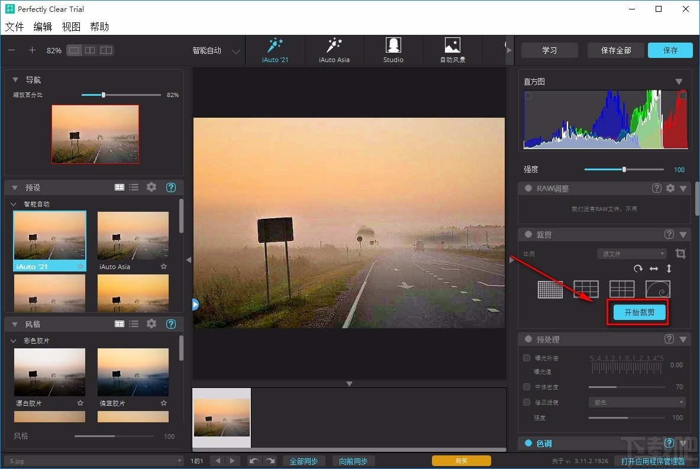This screenshot has height=469, width=700.
Task: Adjust the 缩放百分比 zoom slider
Action: click(x=104, y=95)
